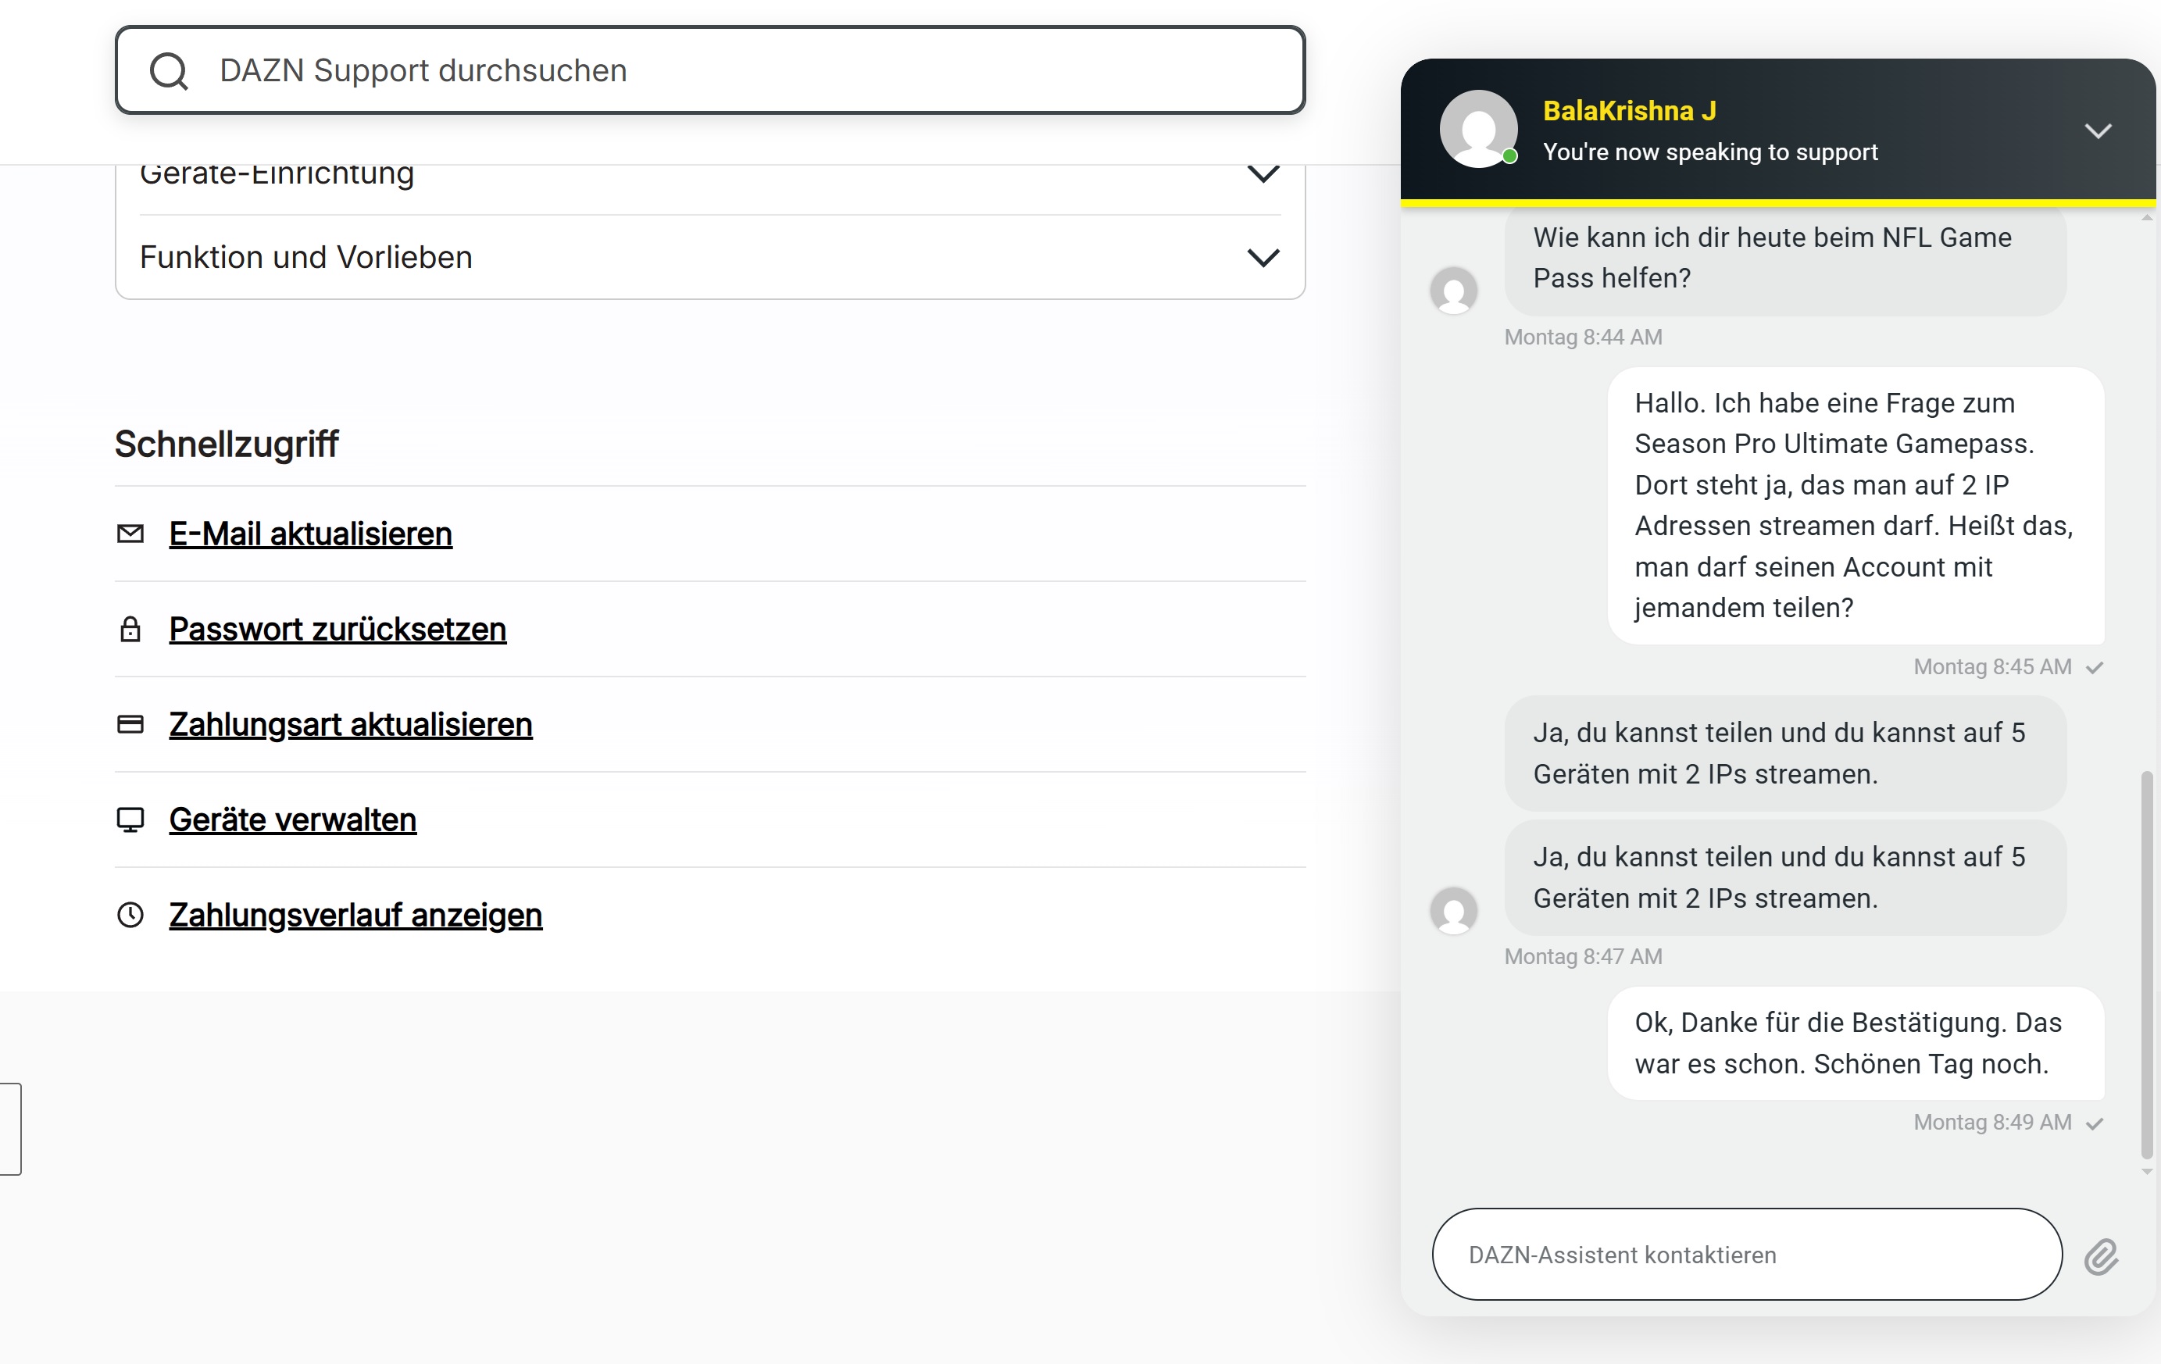Click the DAZN-Assistent kontaktieren message field
2161x1364 pixels.
click(1745, 1255)
